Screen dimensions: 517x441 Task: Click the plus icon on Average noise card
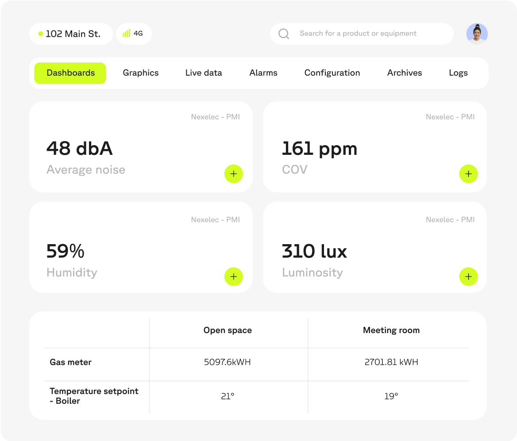click(x=233, y=174)
